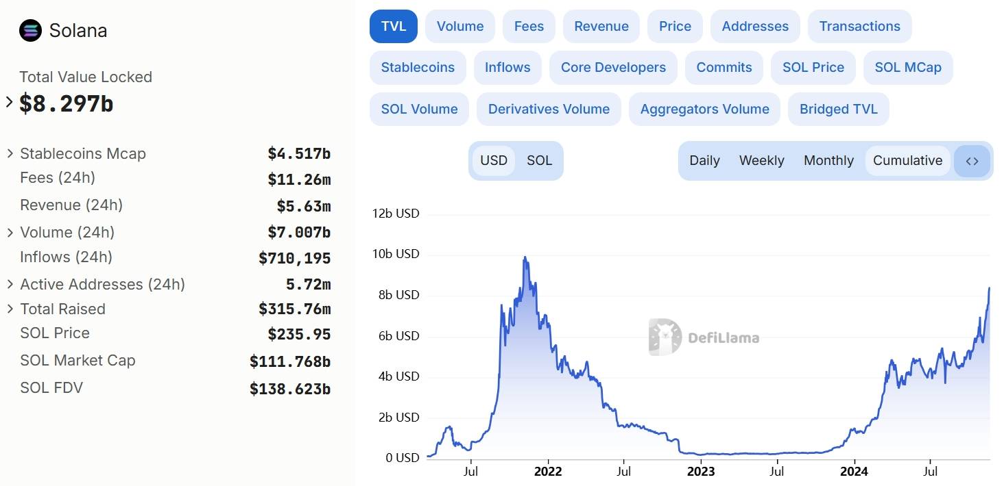Show Bridged TVL on chart
This screenshot has width=1004, height=486.
(839, 110)
